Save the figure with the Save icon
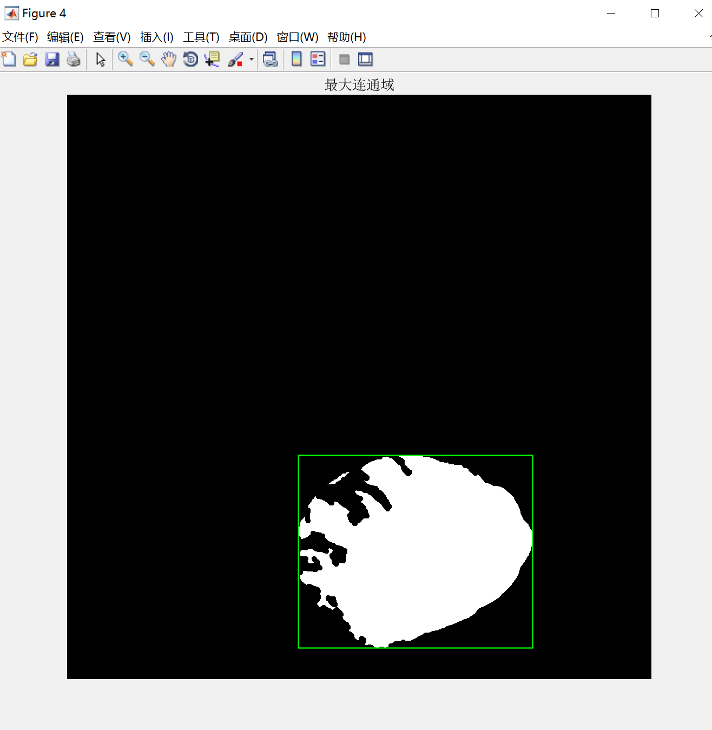712x730 pixels. click(x=52, y=60)
